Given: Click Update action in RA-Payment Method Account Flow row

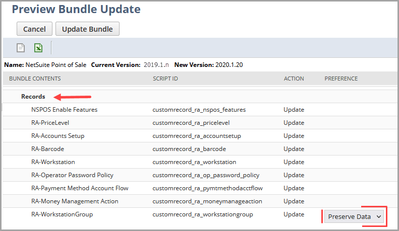Looking at the screenshot, I should [294, 188].
